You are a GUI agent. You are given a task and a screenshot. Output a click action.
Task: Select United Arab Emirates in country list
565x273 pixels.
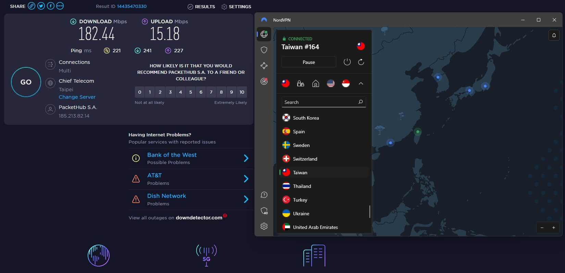tap(324, 227)
